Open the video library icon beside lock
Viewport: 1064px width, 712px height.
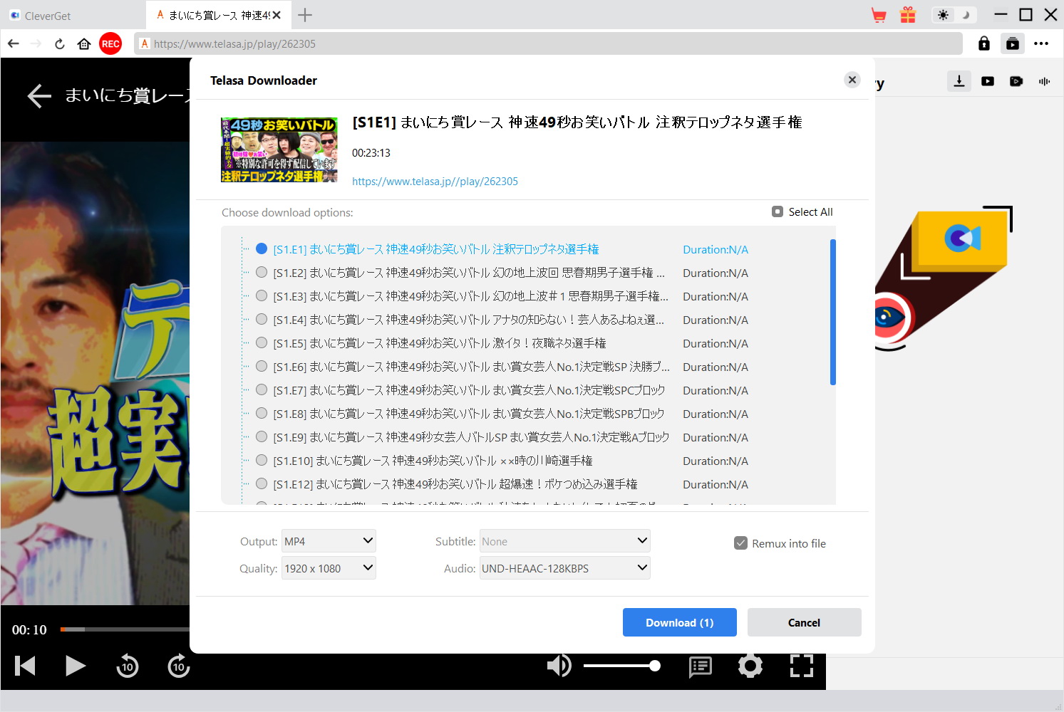[1013, 43]
